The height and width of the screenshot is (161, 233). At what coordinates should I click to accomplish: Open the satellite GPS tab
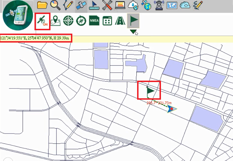(x=81, y=5)
